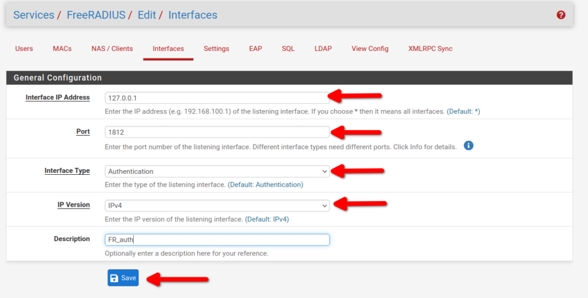Open the IP Version dropdown
This screenshot has height=298, width=588.
pyautogui.click(x=217, y=205)
